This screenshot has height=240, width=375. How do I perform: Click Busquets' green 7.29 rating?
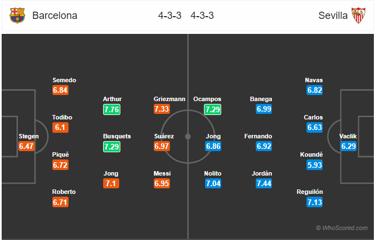tap(111, 147)
